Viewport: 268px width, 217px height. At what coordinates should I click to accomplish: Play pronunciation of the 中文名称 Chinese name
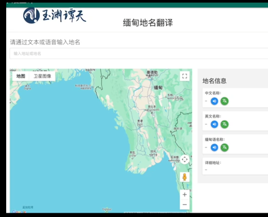(214, 101)
